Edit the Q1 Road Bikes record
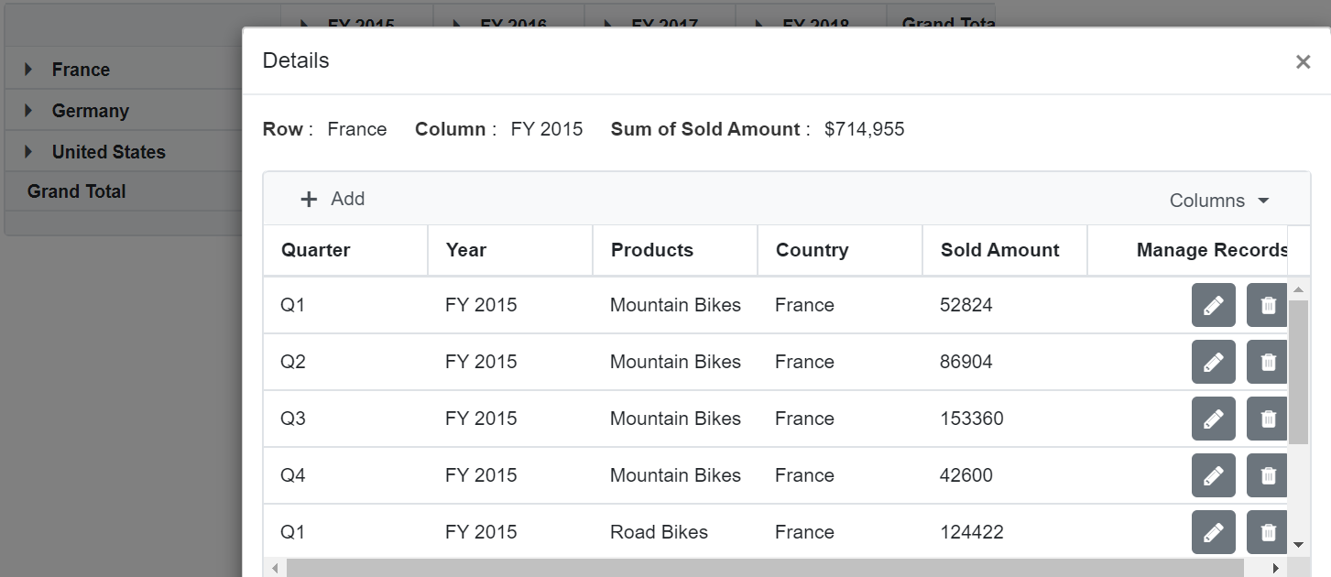Screen dimensions: 1331x577 (x=1213, y=532)
